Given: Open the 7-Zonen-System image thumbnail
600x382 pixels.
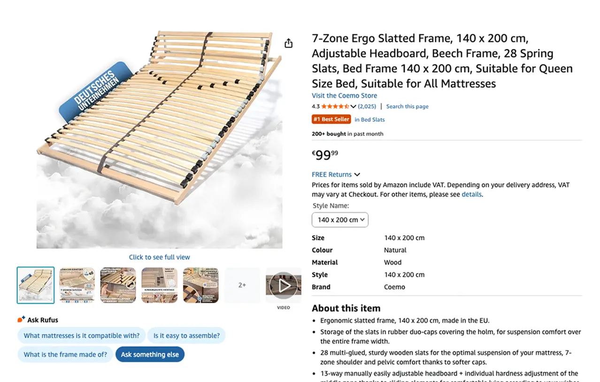Looking at the screenshot, I should click(77, 285).
